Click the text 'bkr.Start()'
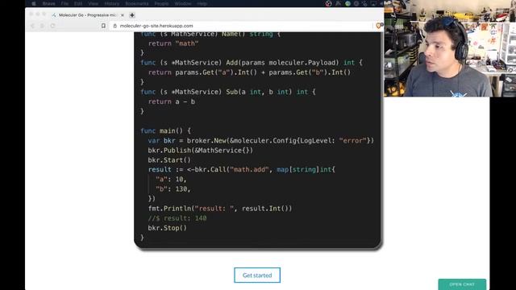The image size is (516, 290). tap(169, 160)
